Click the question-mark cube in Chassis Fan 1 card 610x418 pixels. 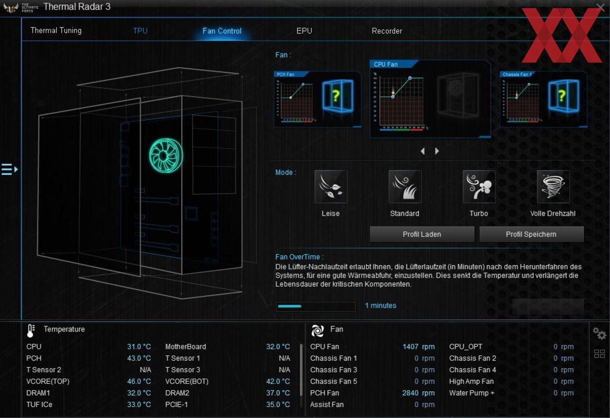pos(563,96)
